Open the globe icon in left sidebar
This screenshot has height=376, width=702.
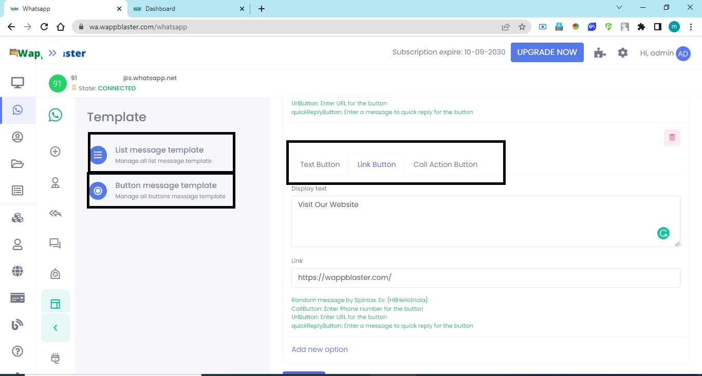[17, 271]
